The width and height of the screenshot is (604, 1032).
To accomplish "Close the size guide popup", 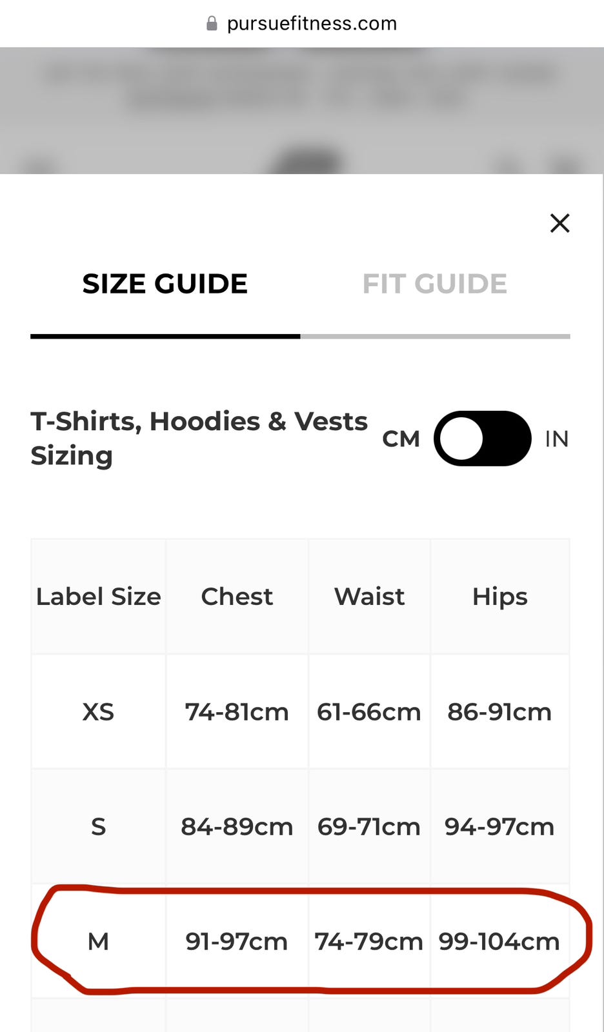I will tap(559, 223).
